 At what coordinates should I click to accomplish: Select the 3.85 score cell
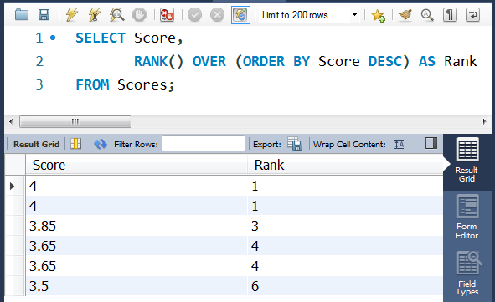point(136,226)
